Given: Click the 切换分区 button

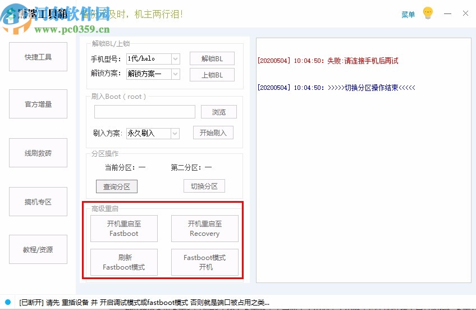Looking at the screenshot, I should pos(204,186).
